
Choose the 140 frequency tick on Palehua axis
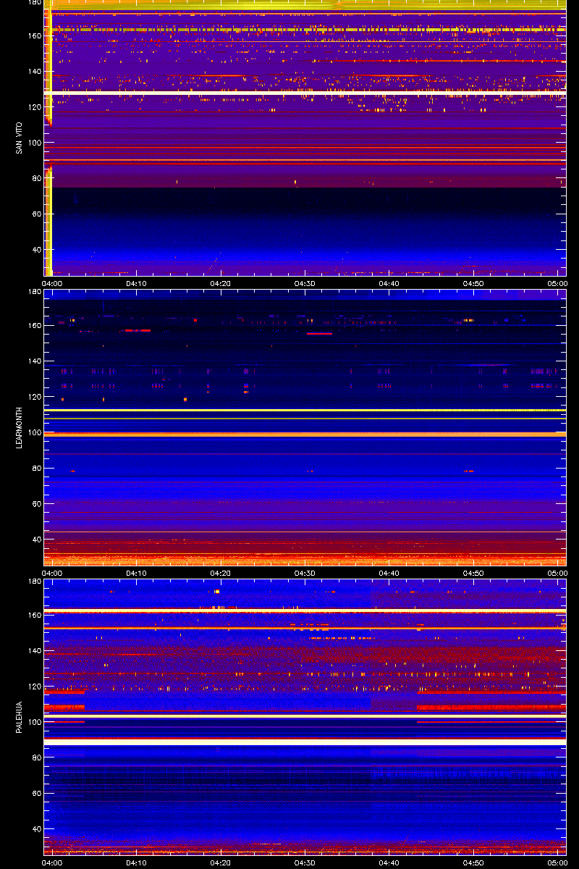(35, 650)
